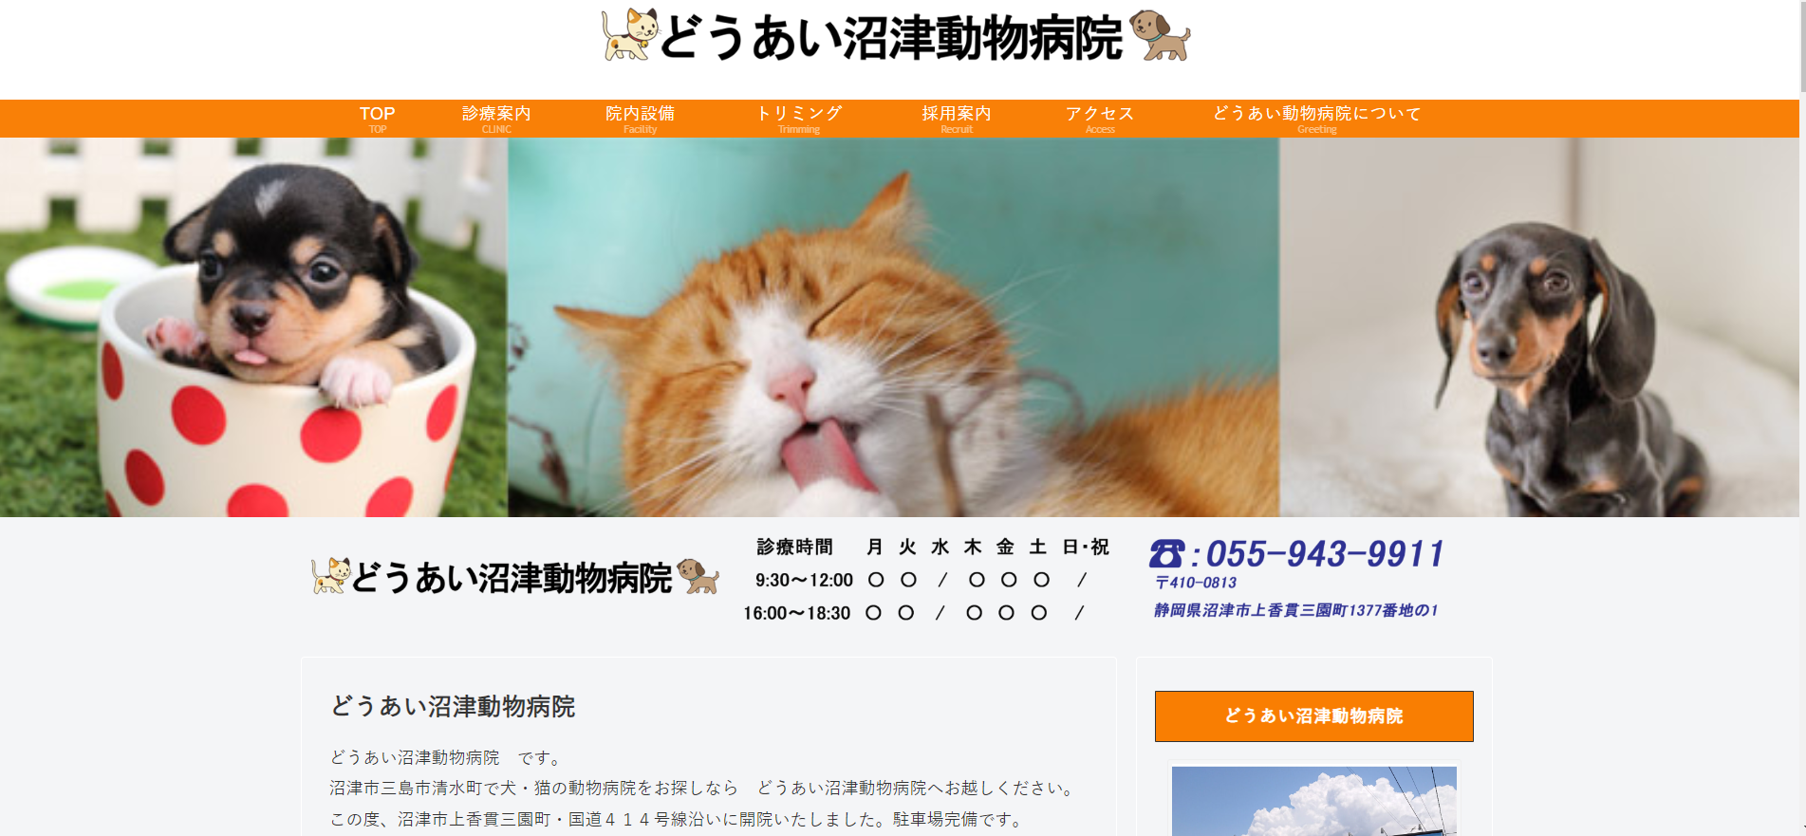Click the orange cat licking paw photo
Image resolution: width=1806 pixels, height=836 pixels.
point(893,327)
